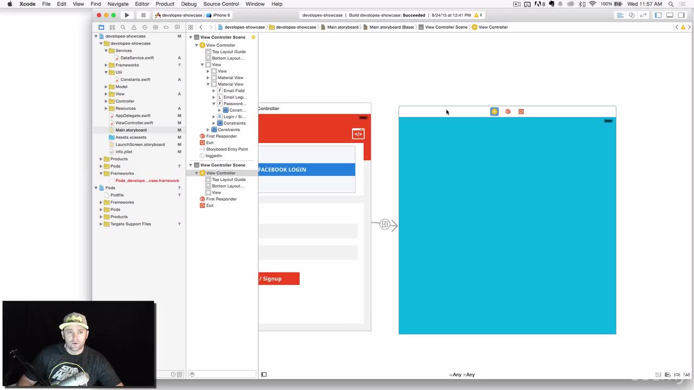This screenshot has width=694, height=390.
Task: Jump to previous issue arrow
Action: pyautogui.click(x=677, y=27)
